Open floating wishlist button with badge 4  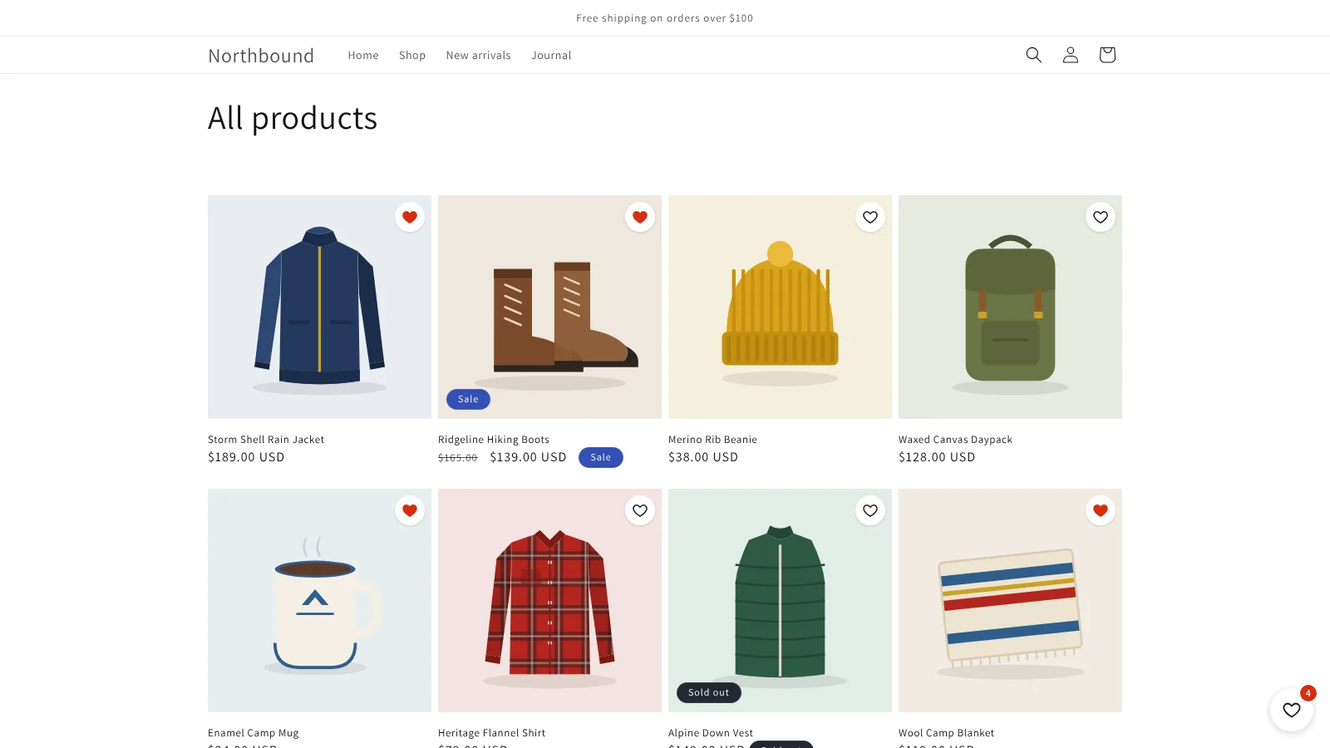point(1292,710)
